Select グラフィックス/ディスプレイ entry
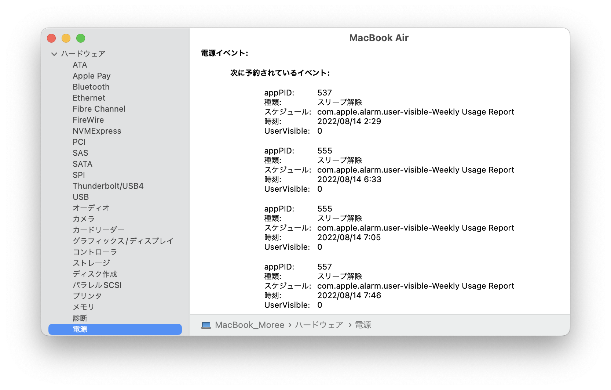611x390 pixels. [x=123, y=241]
